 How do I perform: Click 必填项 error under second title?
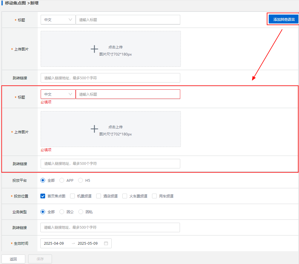46,102
